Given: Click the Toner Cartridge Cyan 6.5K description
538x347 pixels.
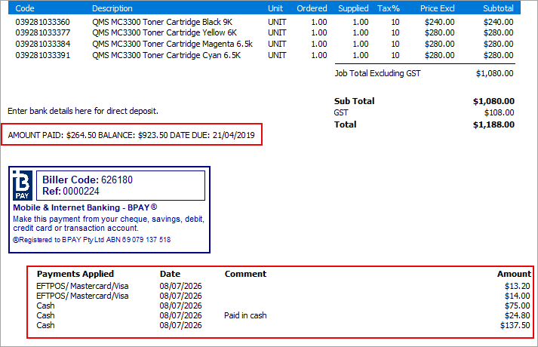Looking at the screenshot, I should pos(167,55).
